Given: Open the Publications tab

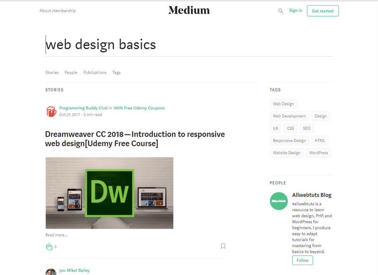Looking at the screenshot, I should (x=94, y=73).
